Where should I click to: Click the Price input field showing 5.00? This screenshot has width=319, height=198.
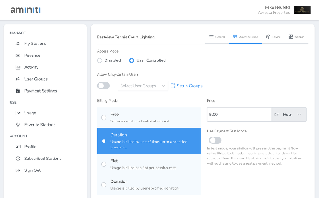tap(239, 115)
